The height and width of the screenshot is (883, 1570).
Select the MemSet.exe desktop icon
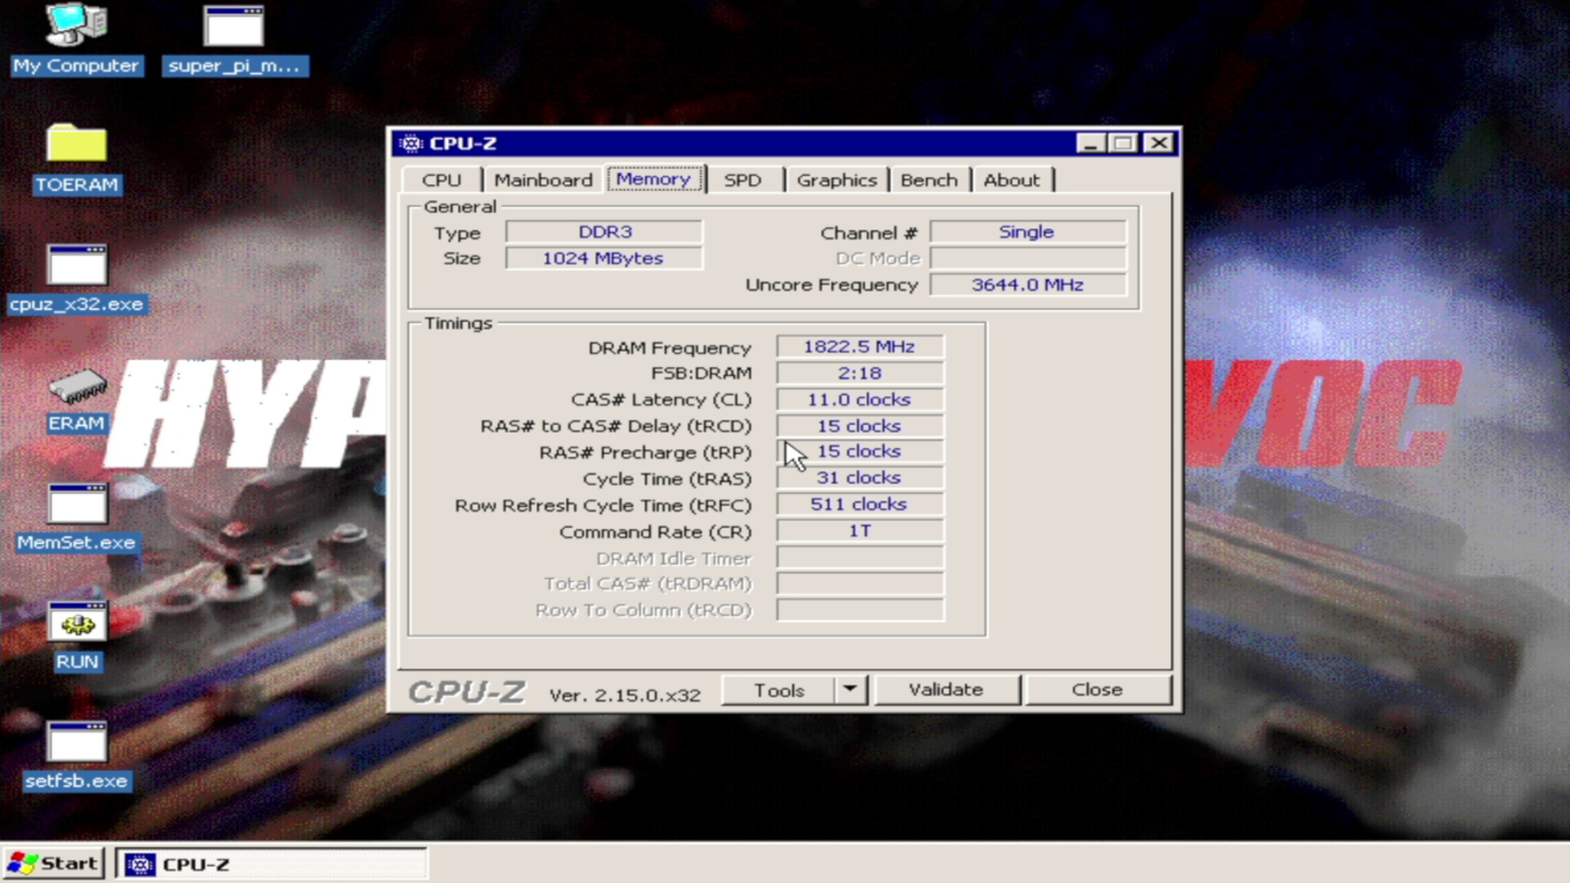pos(77,517)
